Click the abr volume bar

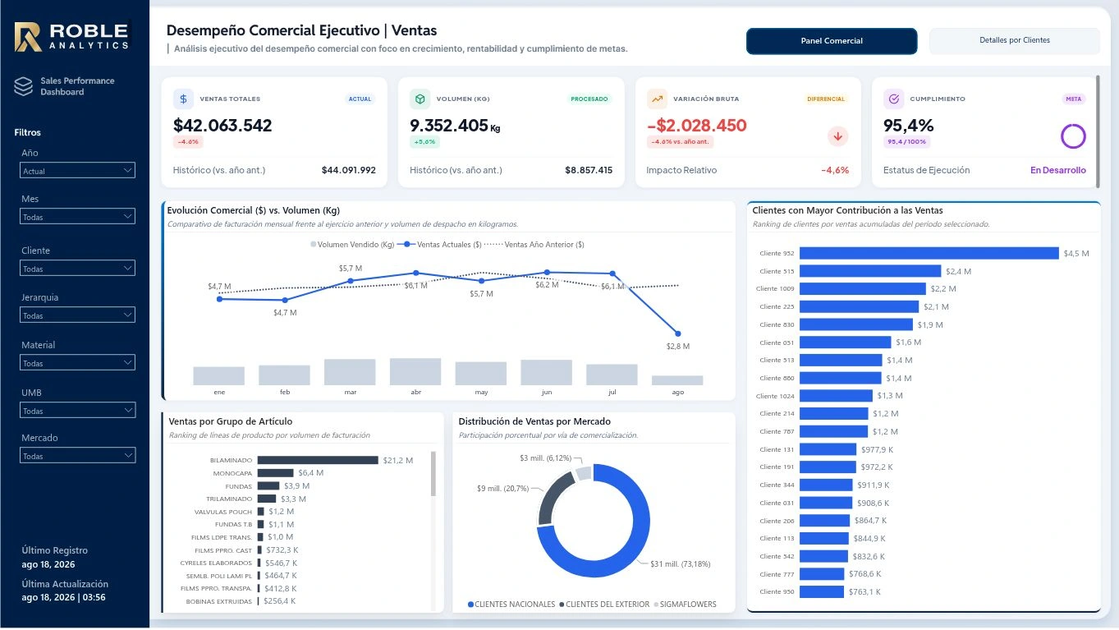415,371
